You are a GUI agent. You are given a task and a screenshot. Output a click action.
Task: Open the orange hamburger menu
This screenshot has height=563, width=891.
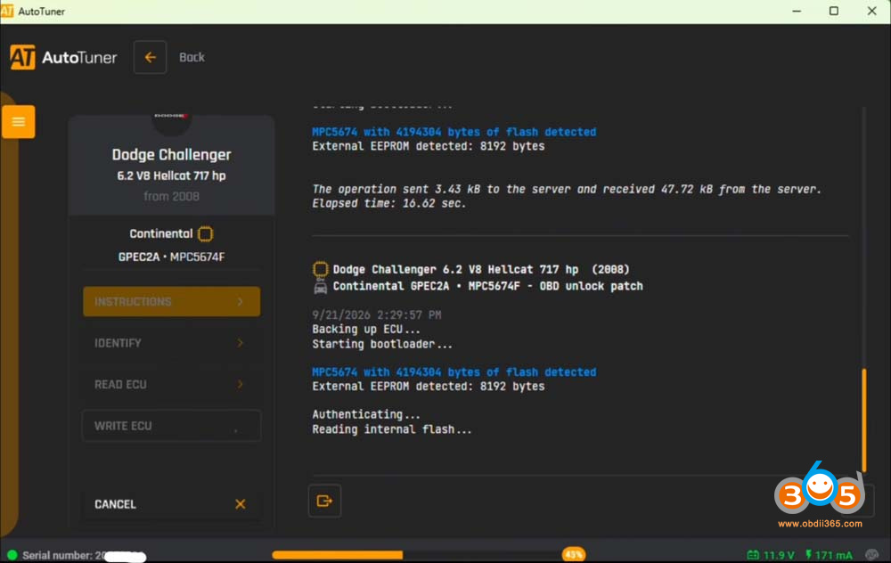tap(18, 121)
